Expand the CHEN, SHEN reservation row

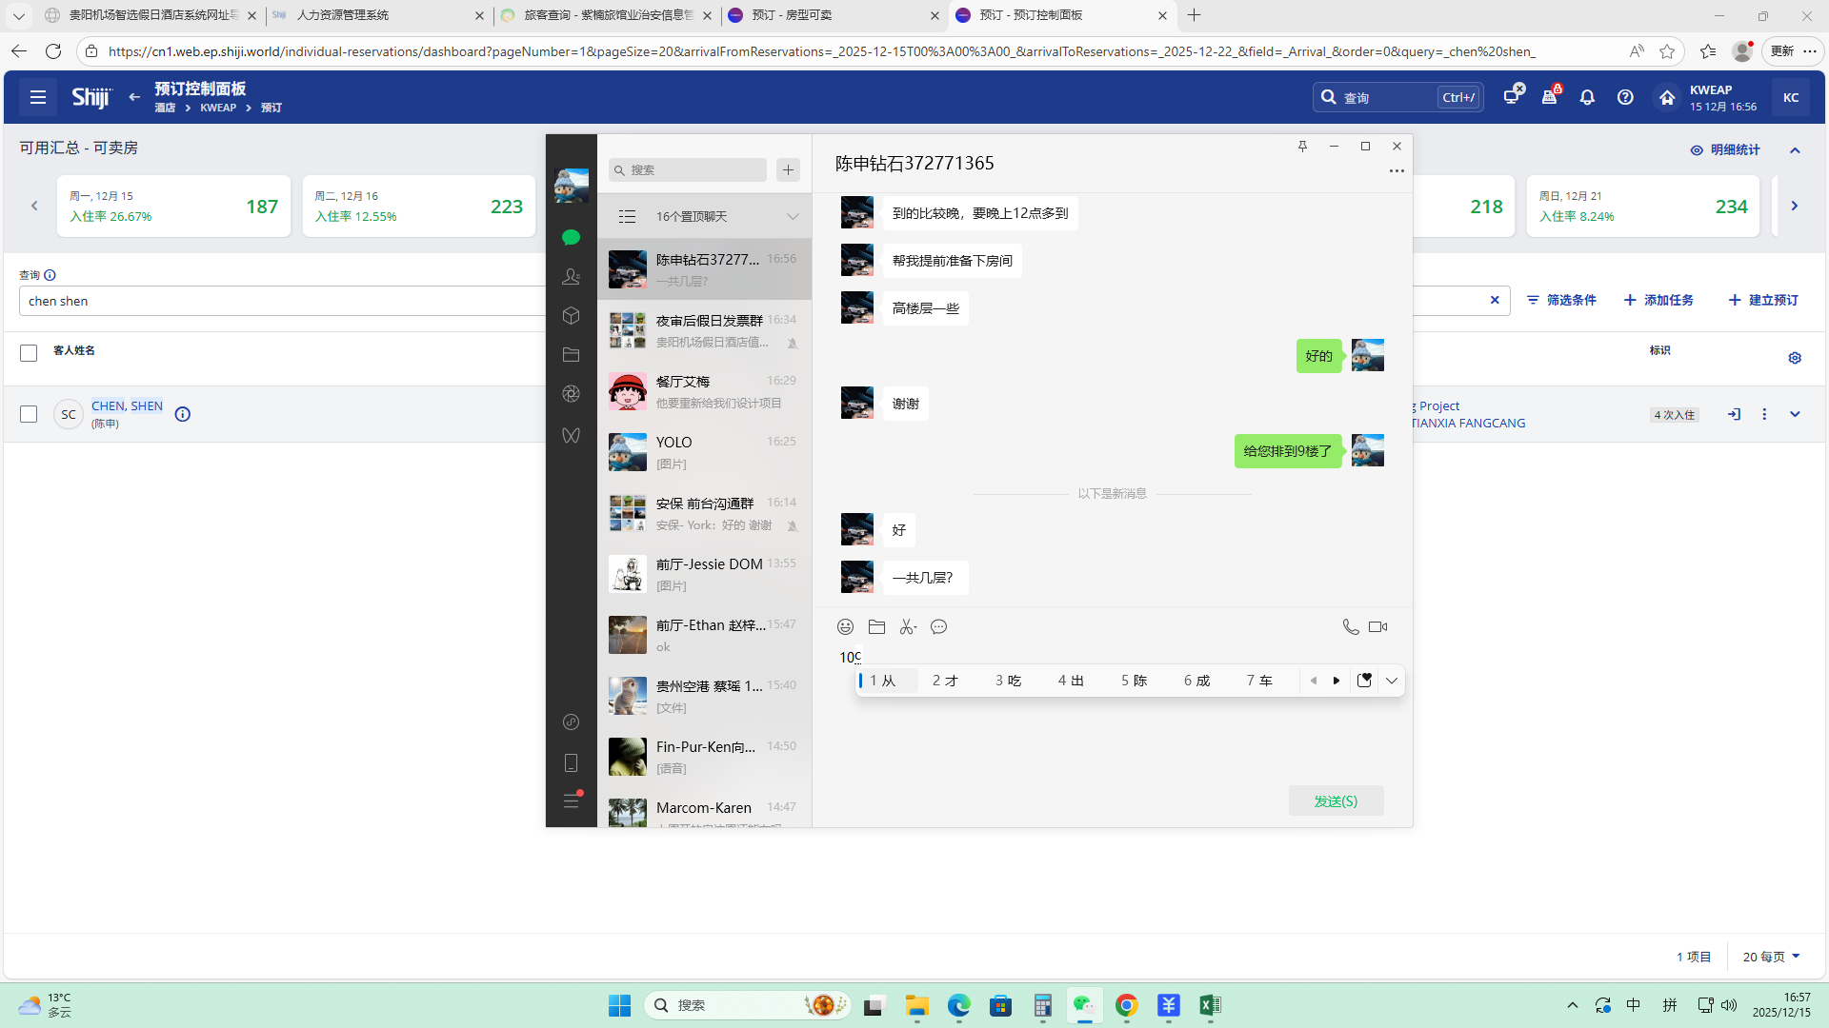[1795, 414]
